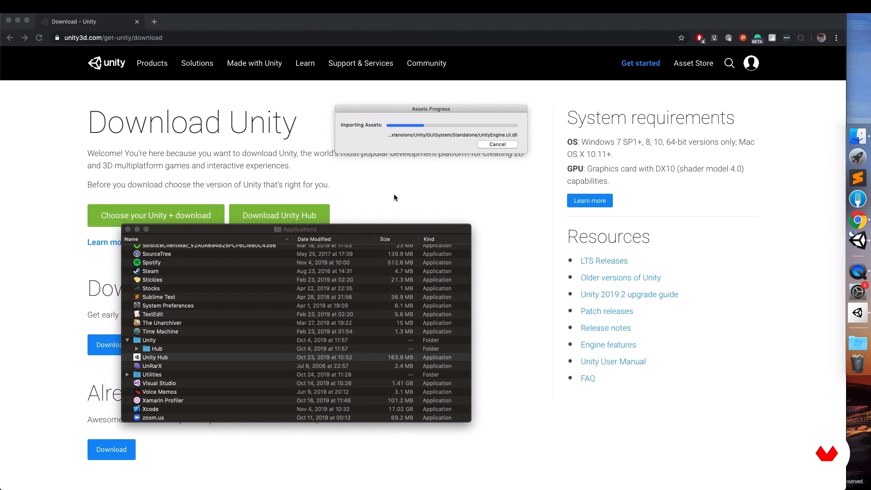Bookmark this page with the star icon
This screenshot has width=871, height=490.
tap(681, 38)
